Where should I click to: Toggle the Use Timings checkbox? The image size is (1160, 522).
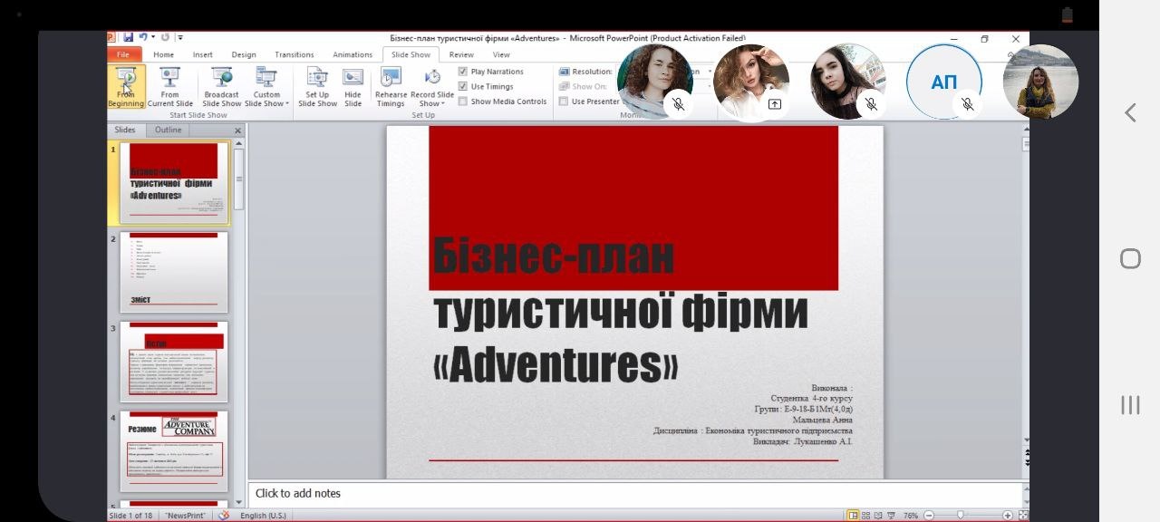tap(463, 87)
